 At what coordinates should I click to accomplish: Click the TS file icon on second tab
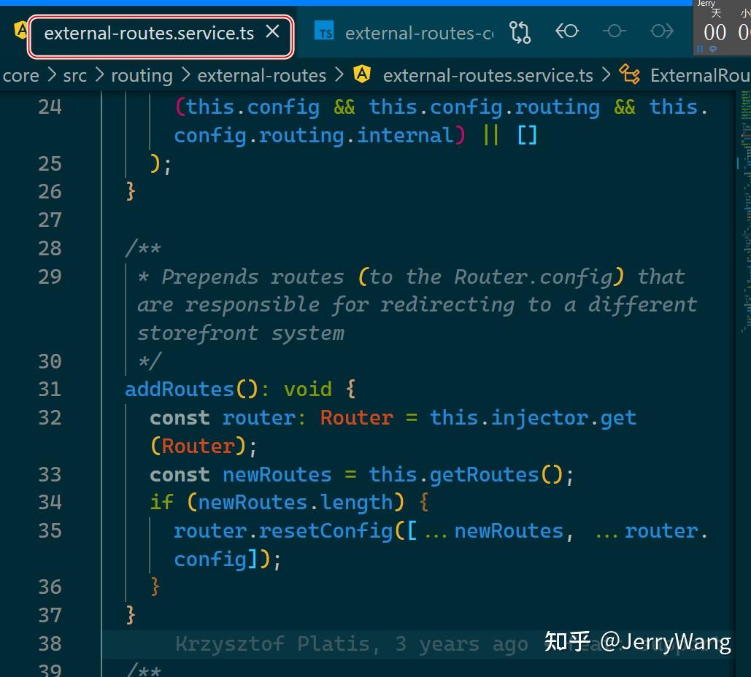[324, 32]
